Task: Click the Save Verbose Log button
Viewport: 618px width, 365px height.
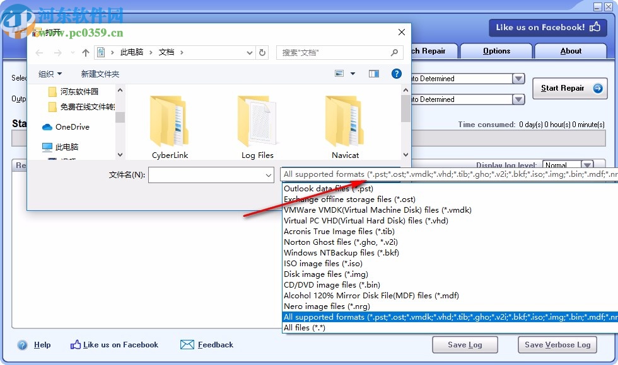Action: [557, 345]
